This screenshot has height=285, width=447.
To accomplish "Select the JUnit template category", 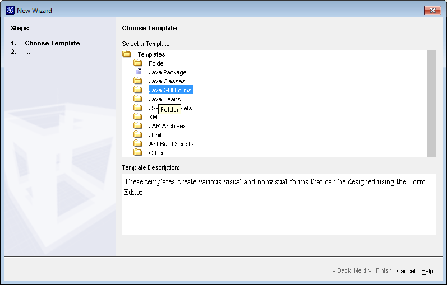I will point(156,135).
